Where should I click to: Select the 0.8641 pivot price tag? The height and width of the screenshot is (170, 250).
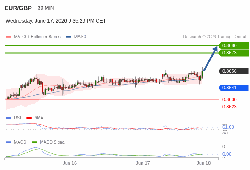[x=233, y=88]
